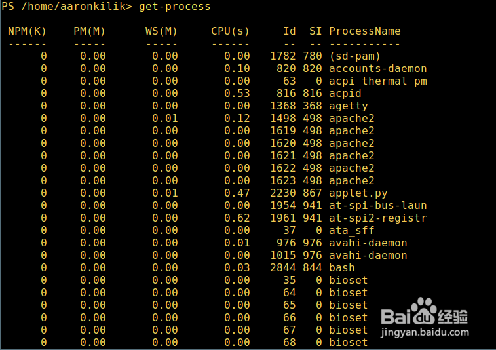Image resolution: width=496 pixels, height=350 pixels.
Task: Select the at-spi-bus-laun process name
Action: point(377,206)
